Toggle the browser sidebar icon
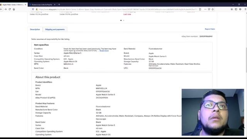 236,9
